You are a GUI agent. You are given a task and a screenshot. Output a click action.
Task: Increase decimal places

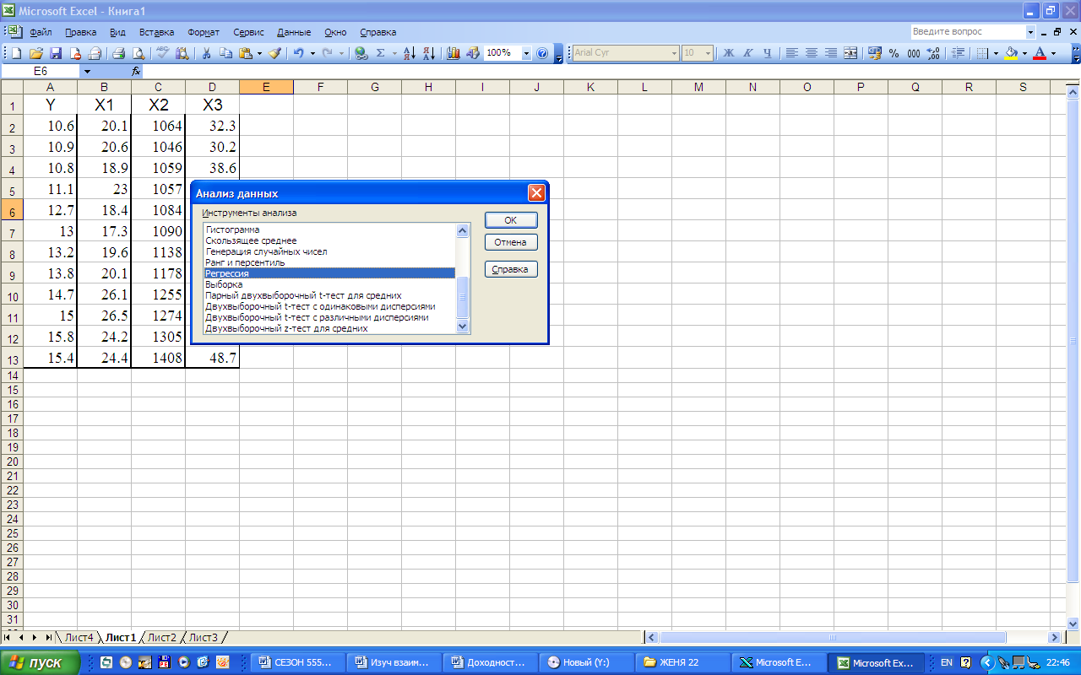(933, 53)
